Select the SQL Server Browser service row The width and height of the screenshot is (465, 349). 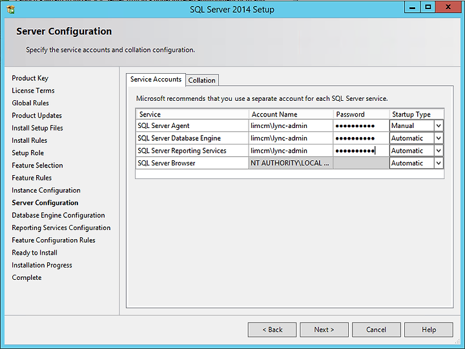coord(192,164)
